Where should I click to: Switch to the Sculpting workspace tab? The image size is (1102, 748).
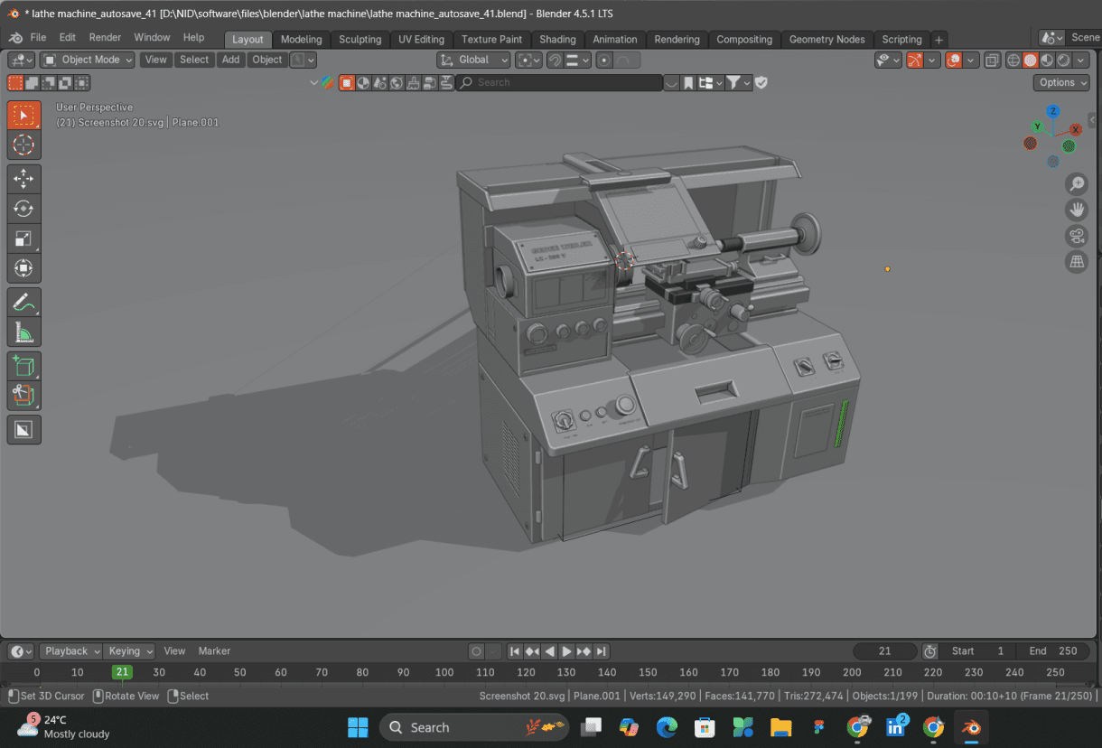[x=360, y=40]
